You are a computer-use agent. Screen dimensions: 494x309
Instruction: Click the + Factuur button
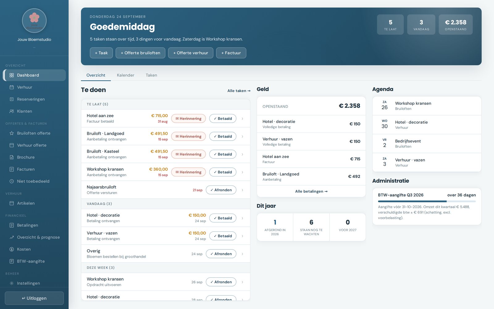pyautogui.click(x=231, y=53)
